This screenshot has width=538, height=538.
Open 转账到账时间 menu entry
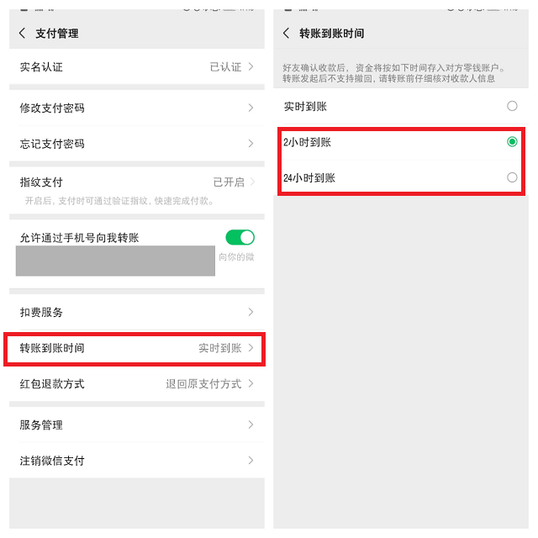point(137,348)
